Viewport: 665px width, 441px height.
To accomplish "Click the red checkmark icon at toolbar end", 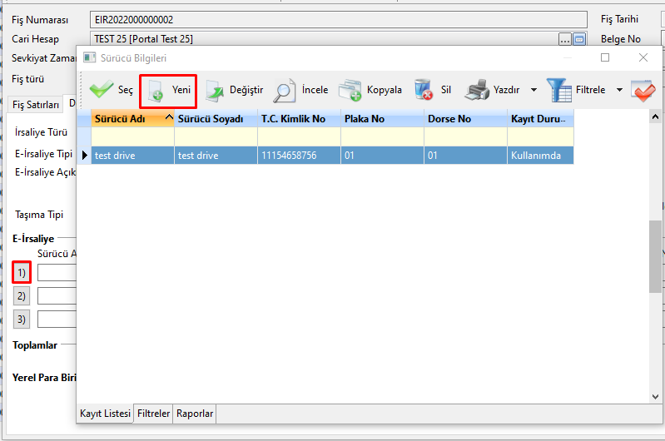I will (x=643, y=90).
